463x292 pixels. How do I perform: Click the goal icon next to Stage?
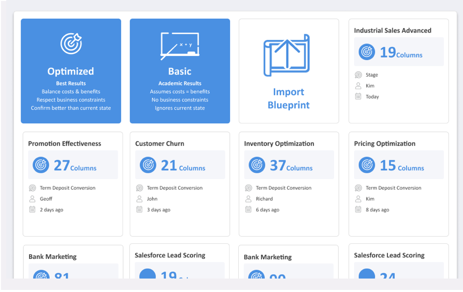coord(358,75)
